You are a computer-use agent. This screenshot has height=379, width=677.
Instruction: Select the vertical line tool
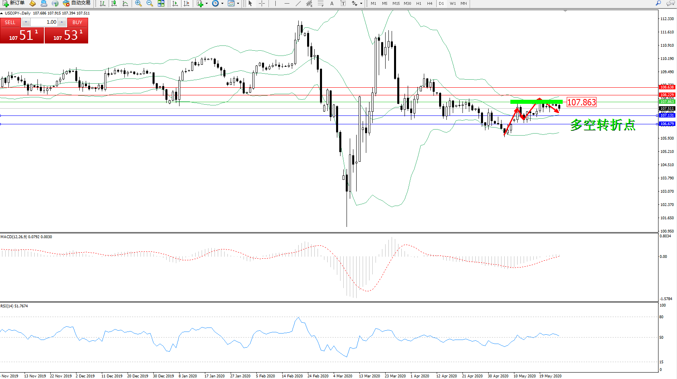click(x=275, y=3)
